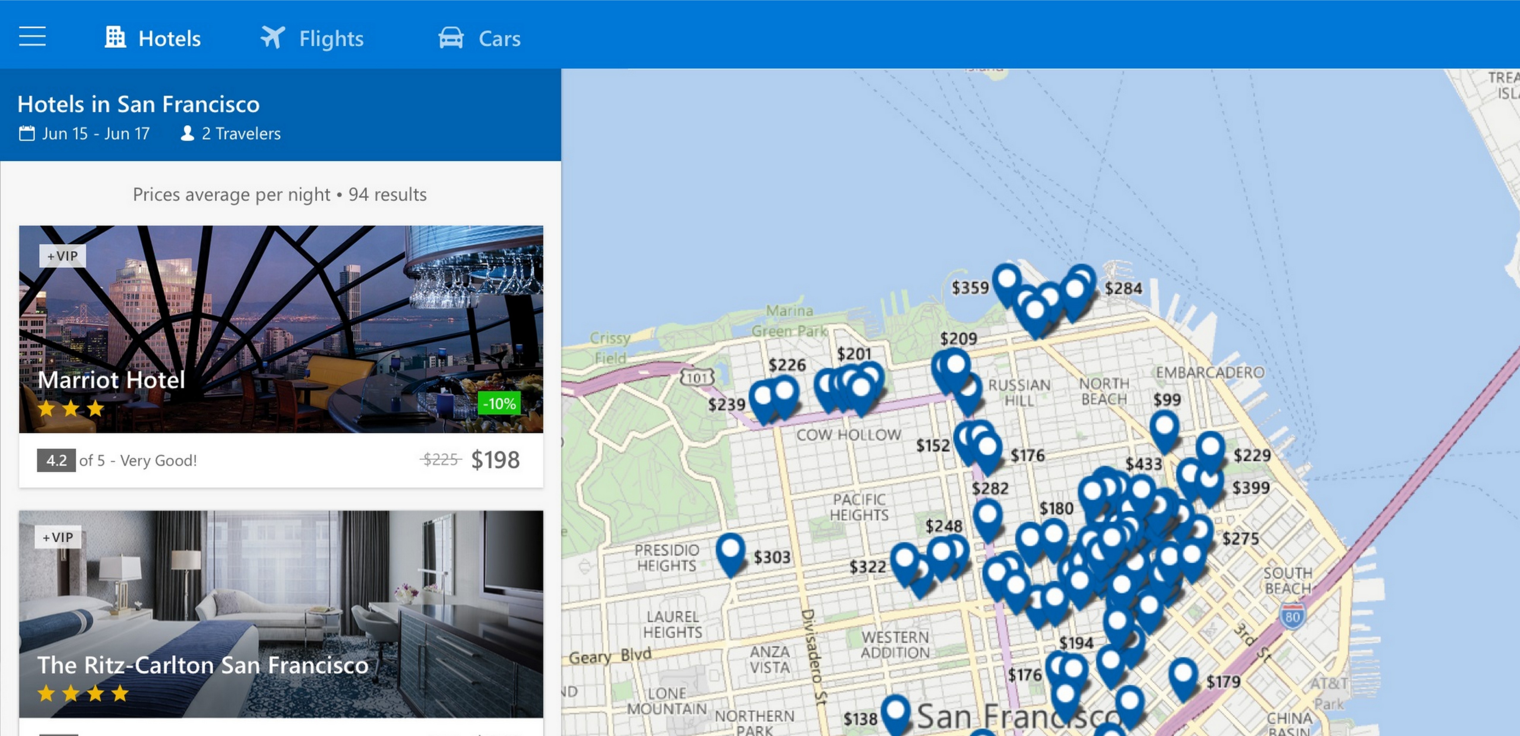The height and width of the screenshot is (736, 1520).
Task: Select the Hotels tab
Action: click(x=153, y=38)
